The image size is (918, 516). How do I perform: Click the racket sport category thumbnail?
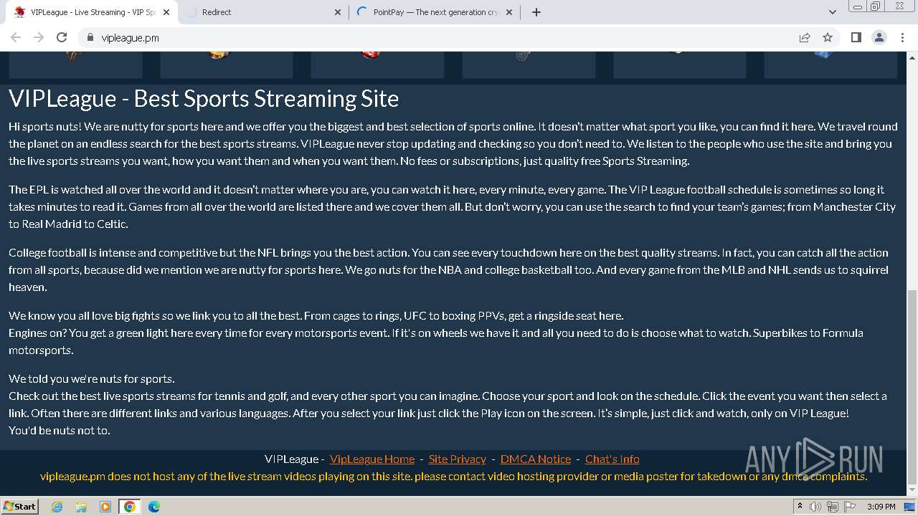(x=529, y=64)
